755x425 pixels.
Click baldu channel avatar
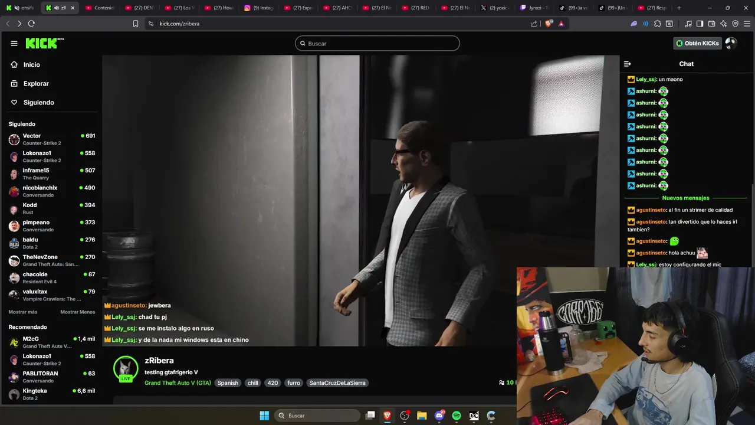pyautogui.click(x=14, y=243)
